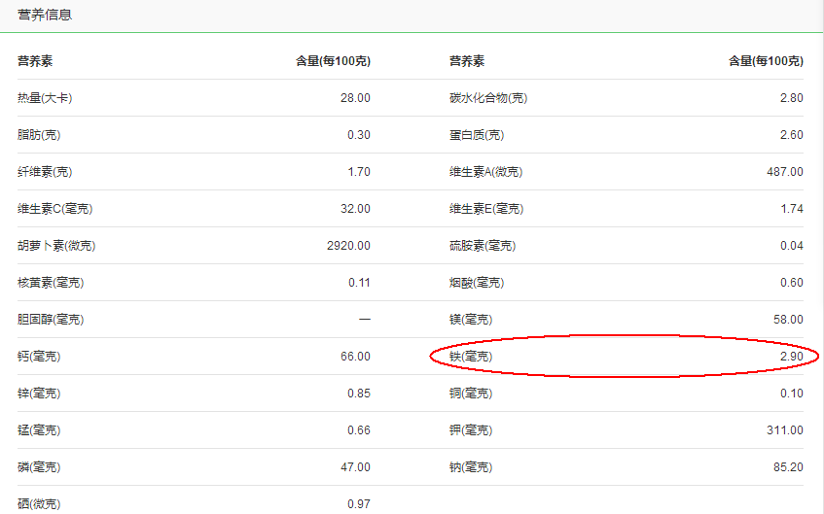Click the 2.80 carbohydrate value

(x=792, y=98)
